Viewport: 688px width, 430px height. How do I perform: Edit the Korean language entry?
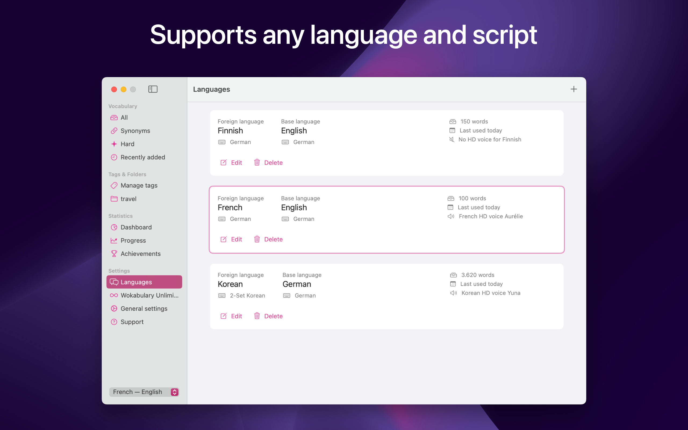pyautogui.click(x=231, y=316)
